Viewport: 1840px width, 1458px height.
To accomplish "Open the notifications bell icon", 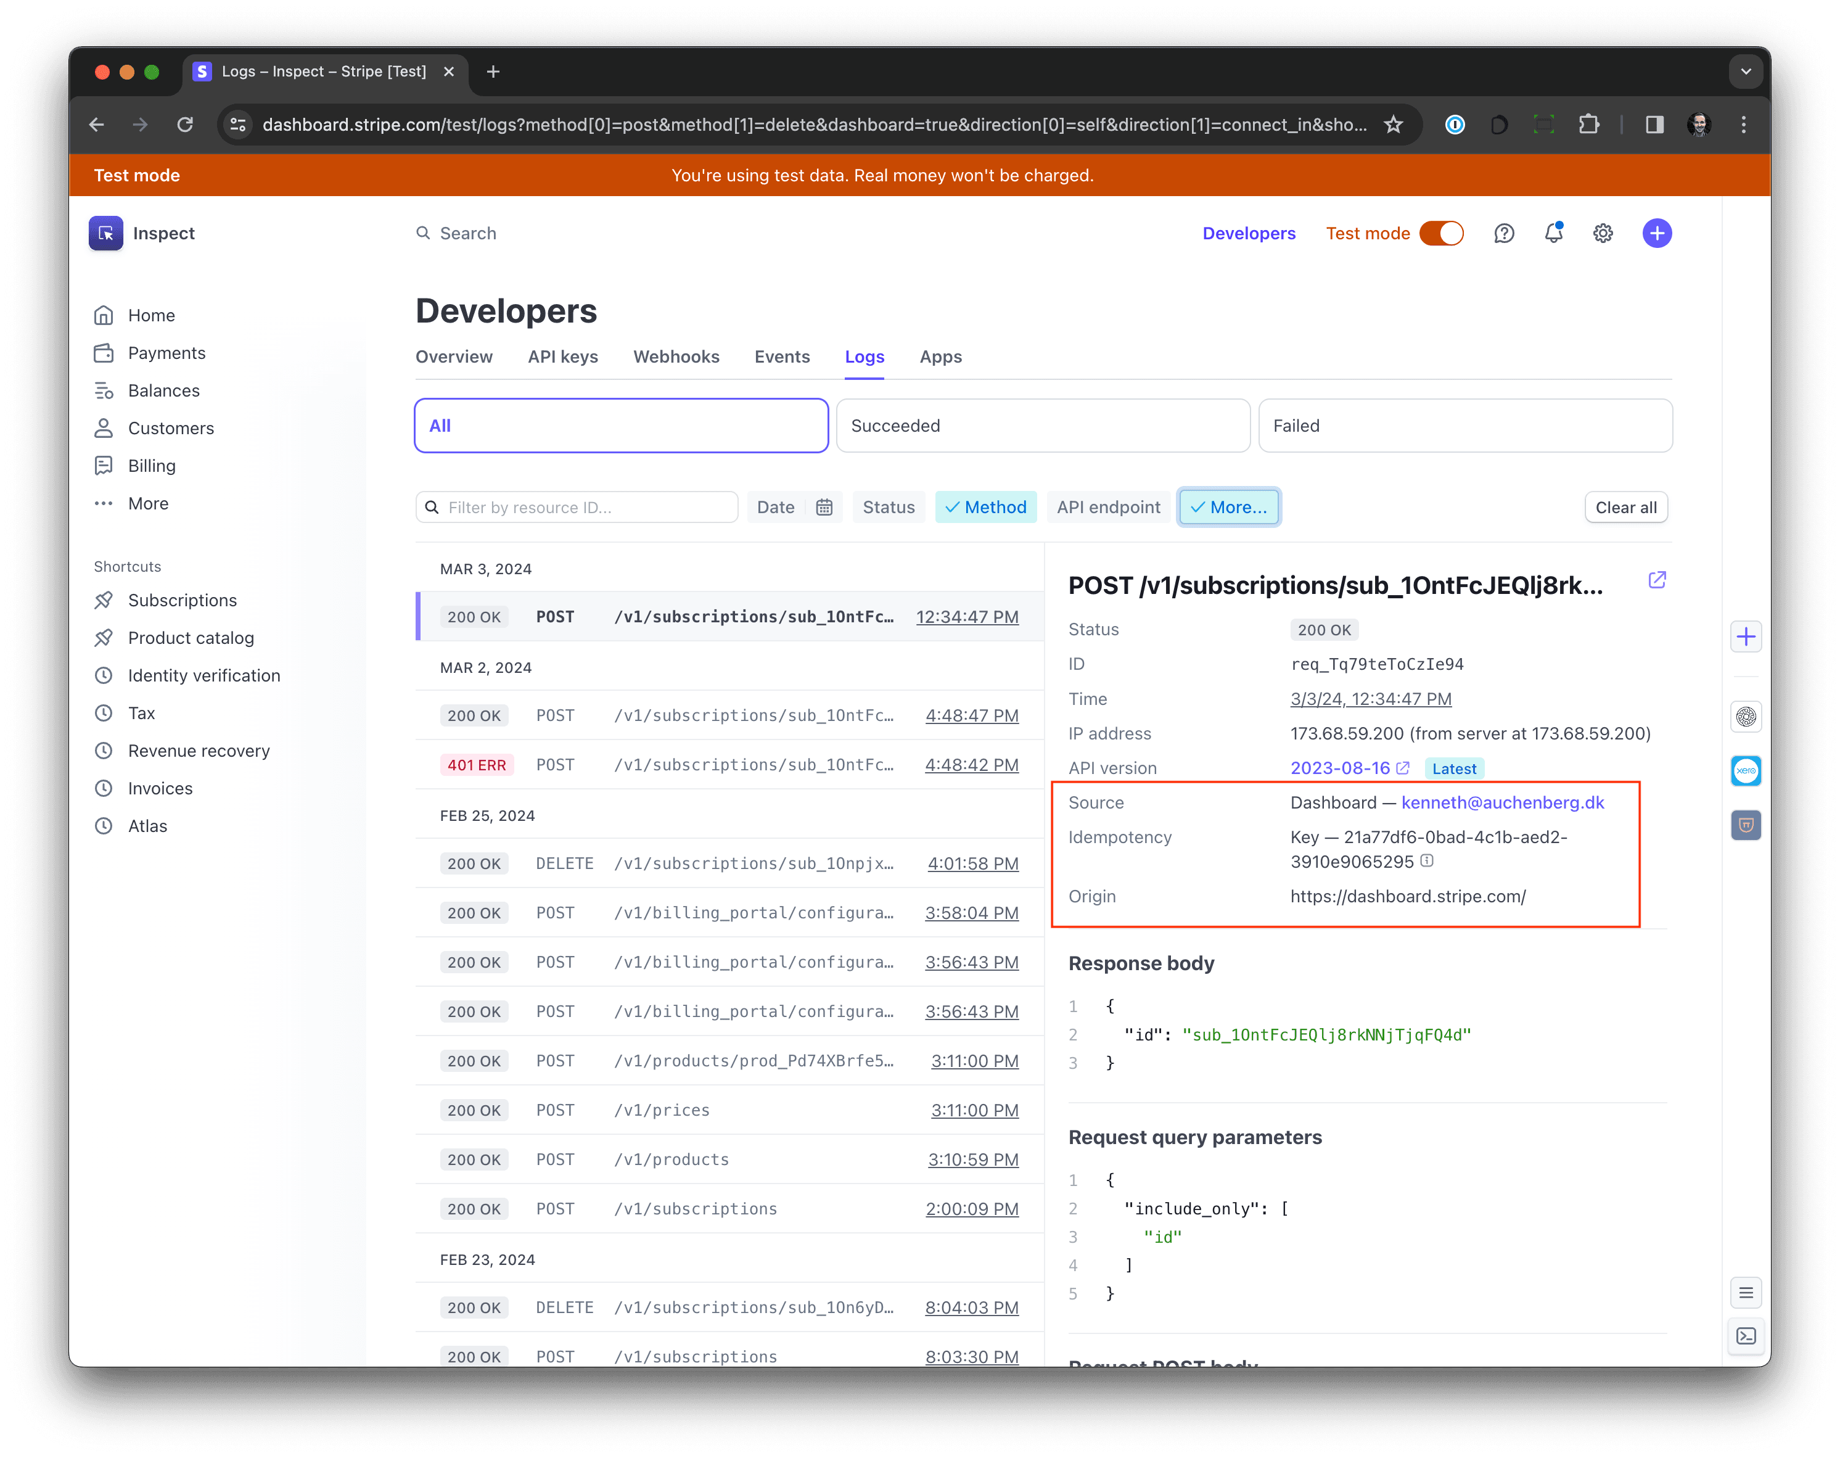I will pyautogui.click(x=1554, y=233).
